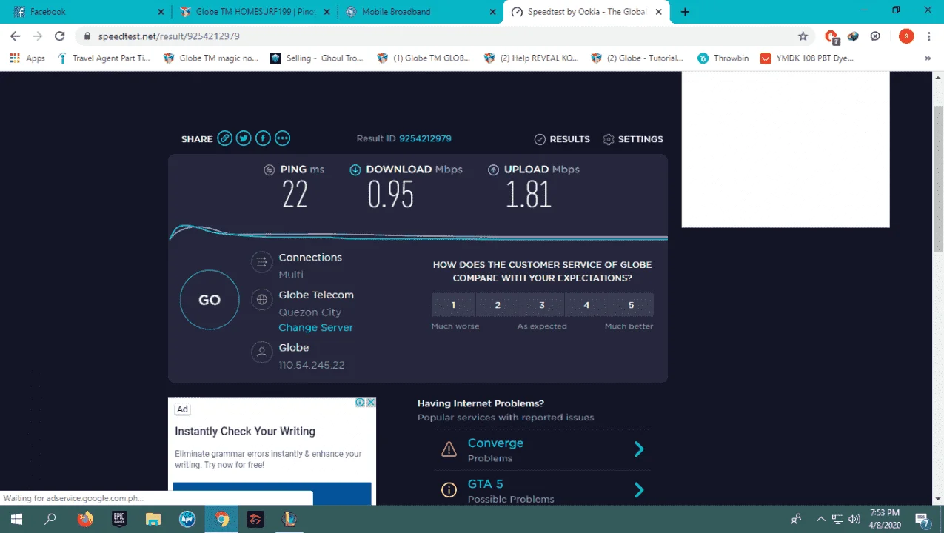944x533 pixels.
Task: Show more bookmarks overflow chevron
Action: click(928, 58)
